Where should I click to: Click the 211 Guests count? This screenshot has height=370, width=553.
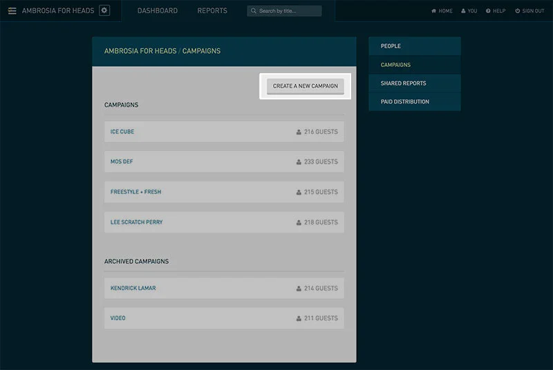pyautogui.click(x=321, y=318)
